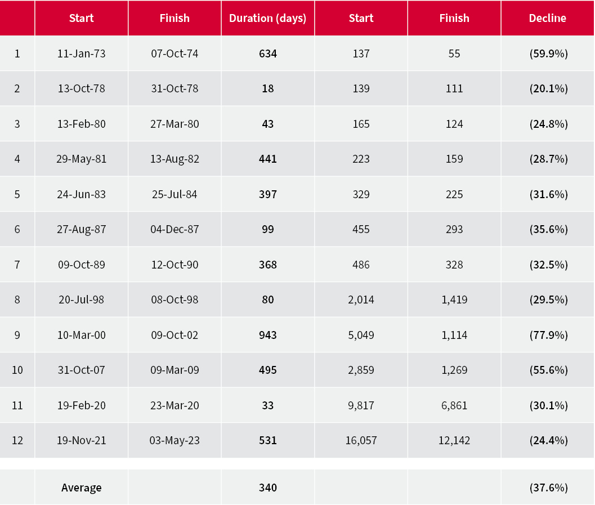
Task: Select the 12-Oct-90 finish date cell
Action: point(175,265)
